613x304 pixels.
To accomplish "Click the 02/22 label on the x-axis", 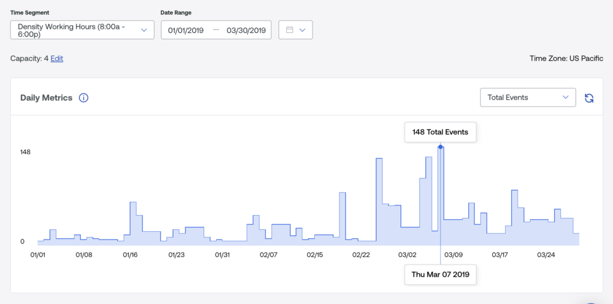I will click(x=361, y=255).
